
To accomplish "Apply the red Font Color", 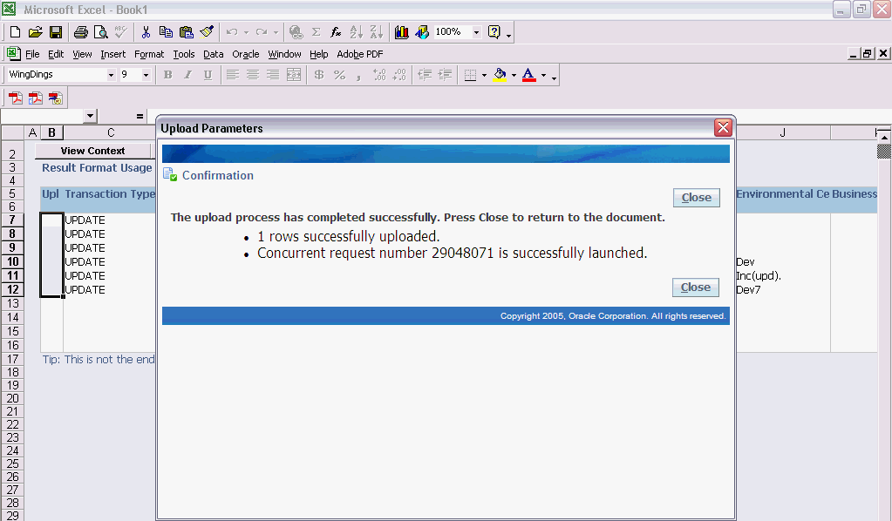I will [x=528, y=75].
